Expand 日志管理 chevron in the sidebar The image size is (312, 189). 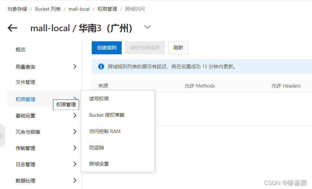75,164
